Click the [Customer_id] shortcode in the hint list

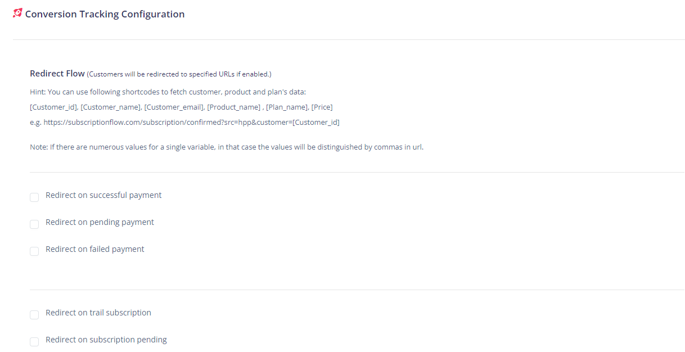53,107
